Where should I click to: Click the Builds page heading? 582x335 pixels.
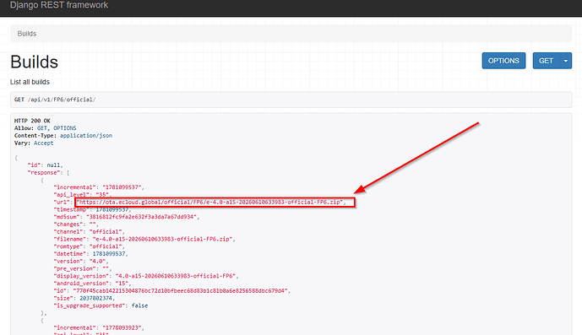pyautogui.click(x=34, y=62)
